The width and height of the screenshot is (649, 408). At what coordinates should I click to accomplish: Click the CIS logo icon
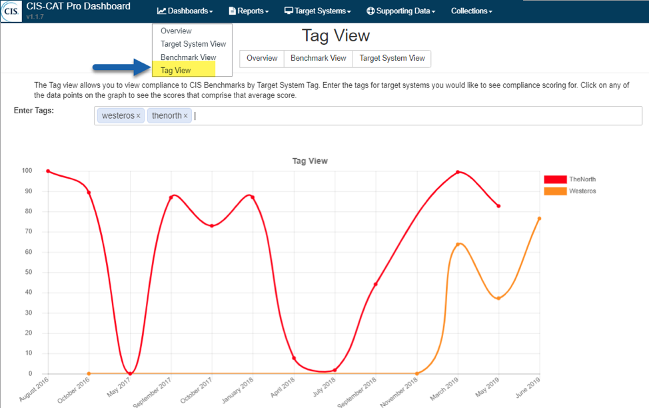tap(11, 11)
